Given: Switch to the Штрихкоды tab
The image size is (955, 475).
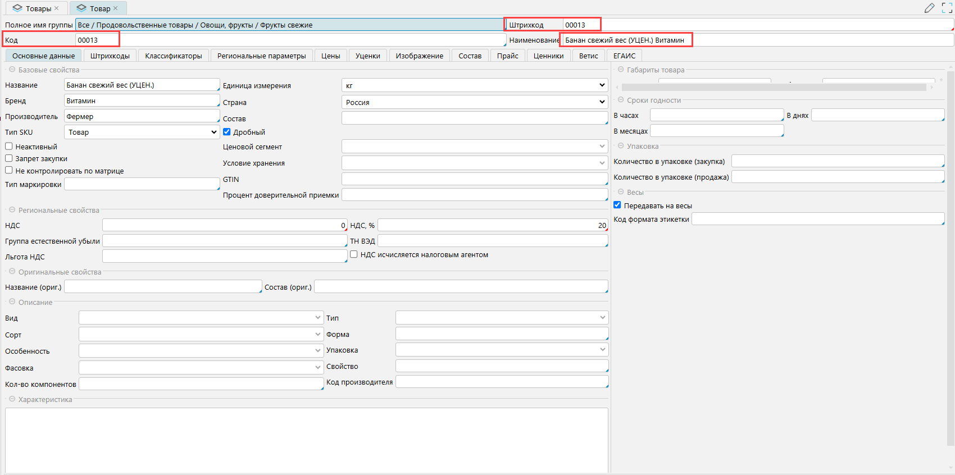Looking at the screenshot, I should [x=110, y=56].
